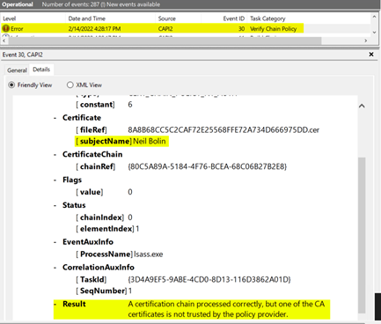Collapse the EventAuxInfo node
Image resolution: width=381 pixels, height=324 pixels.
(55, 242)
